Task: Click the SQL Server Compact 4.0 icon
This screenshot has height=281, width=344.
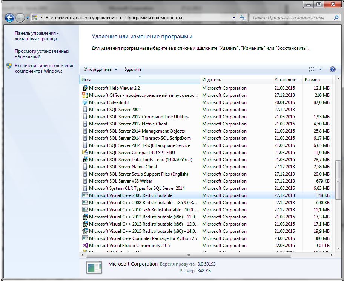Action: [85, 153]
